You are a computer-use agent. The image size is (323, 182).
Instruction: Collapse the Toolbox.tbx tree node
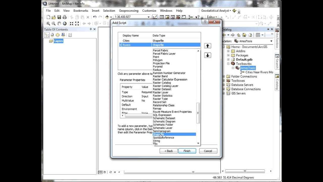228,64
